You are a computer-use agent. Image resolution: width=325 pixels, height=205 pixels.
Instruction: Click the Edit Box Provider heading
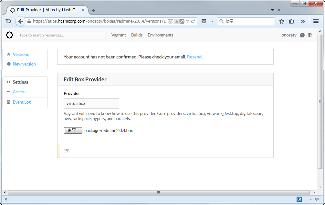(85, 79)
